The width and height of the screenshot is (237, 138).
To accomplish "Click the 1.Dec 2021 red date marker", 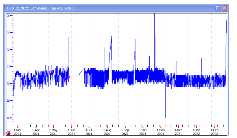I will [179, 127].
